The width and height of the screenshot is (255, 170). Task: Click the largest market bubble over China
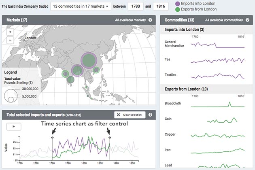point(89,60)
